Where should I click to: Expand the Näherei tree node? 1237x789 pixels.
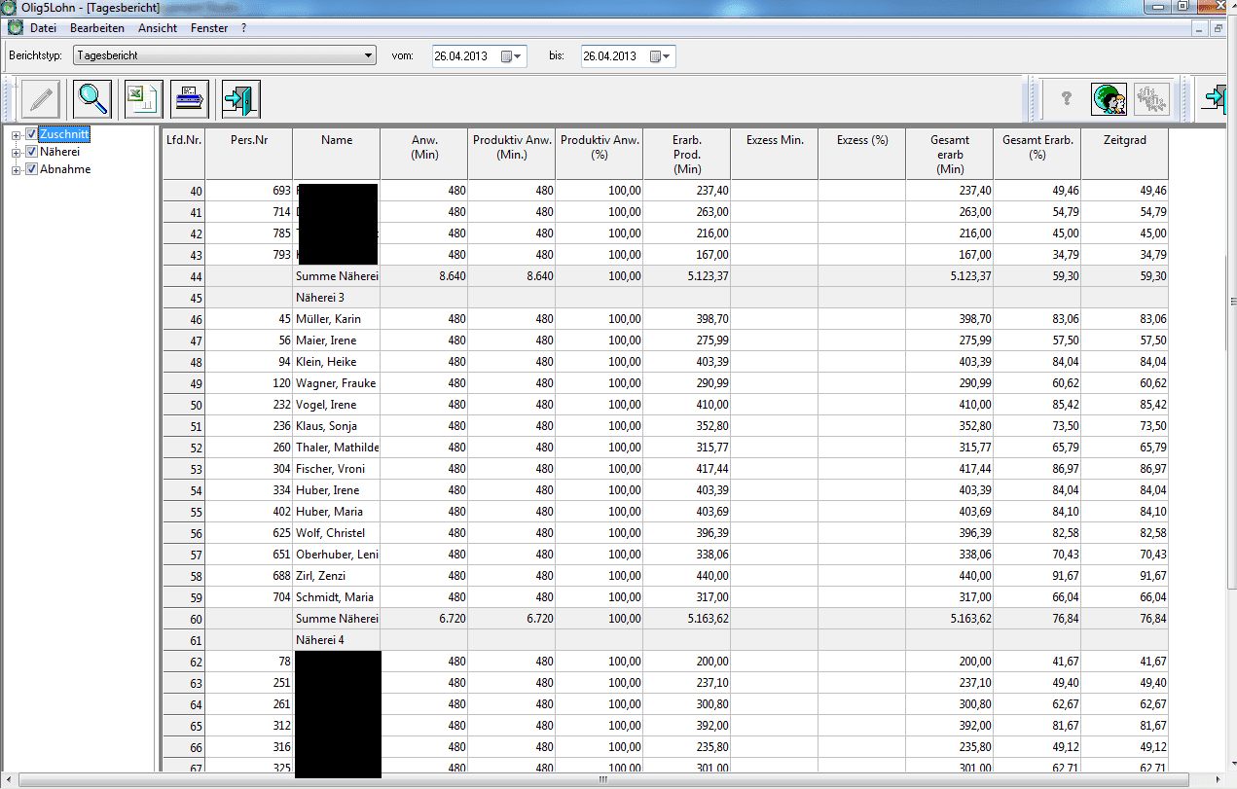tap(16, 152)
